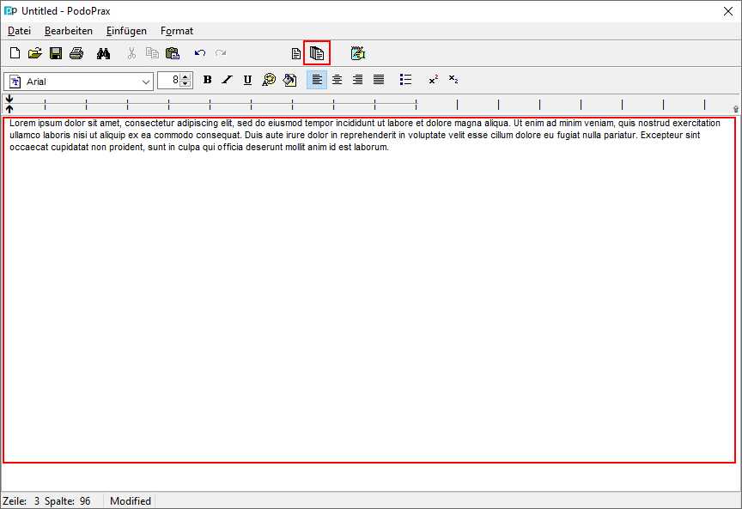This screenshot has height=509, width=742.
Task: Open a file with the folder icon
Action: (34, 53)
